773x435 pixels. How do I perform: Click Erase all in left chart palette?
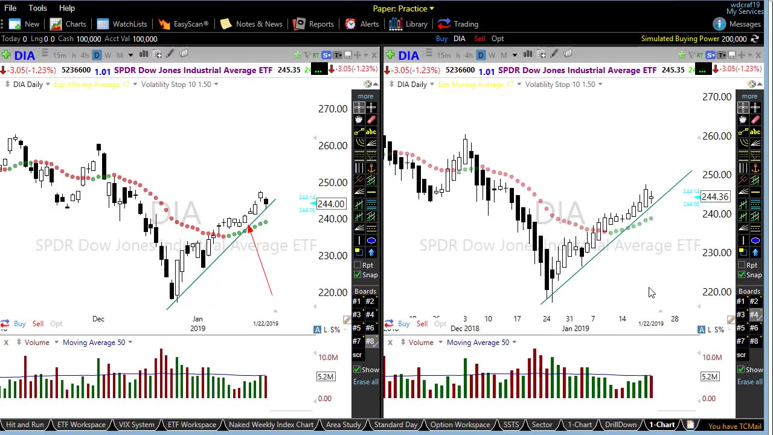click(366, 382)
